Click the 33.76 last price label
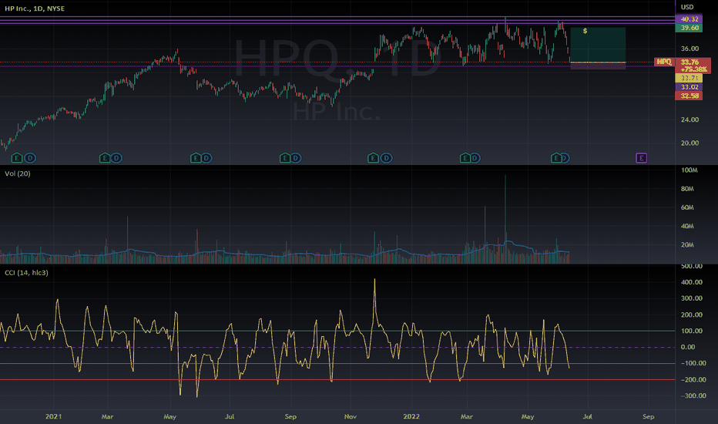Viewport: 718px width, 424px height. [x=689, y=62]
